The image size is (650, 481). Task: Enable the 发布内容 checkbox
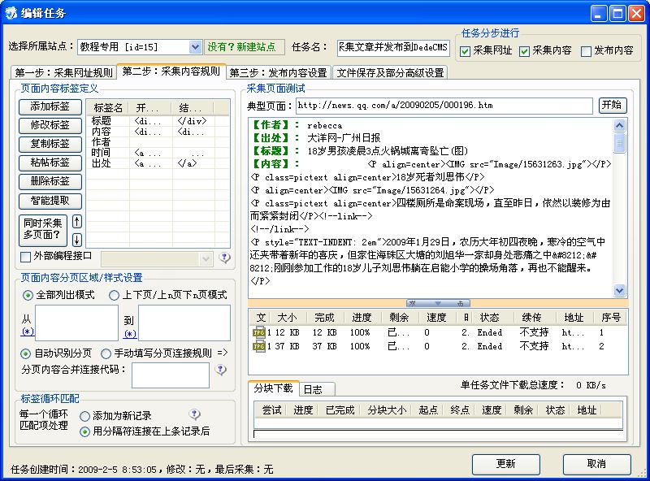587,50
